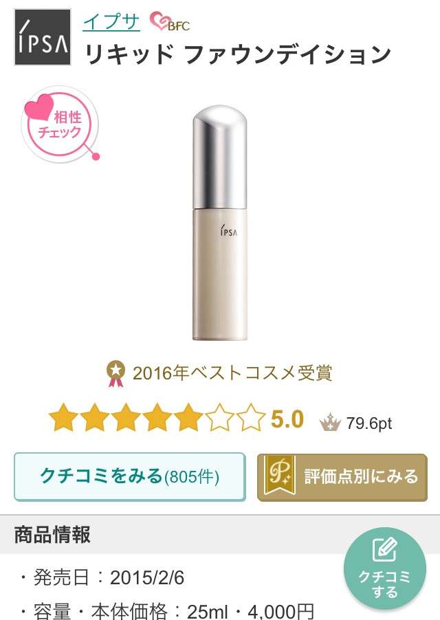The image size is (440, 620).
Task: Tap the 商品情報 section header
Action: (x=52, y=535)
